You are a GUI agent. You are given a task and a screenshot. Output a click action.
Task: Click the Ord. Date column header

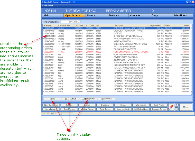79,25
